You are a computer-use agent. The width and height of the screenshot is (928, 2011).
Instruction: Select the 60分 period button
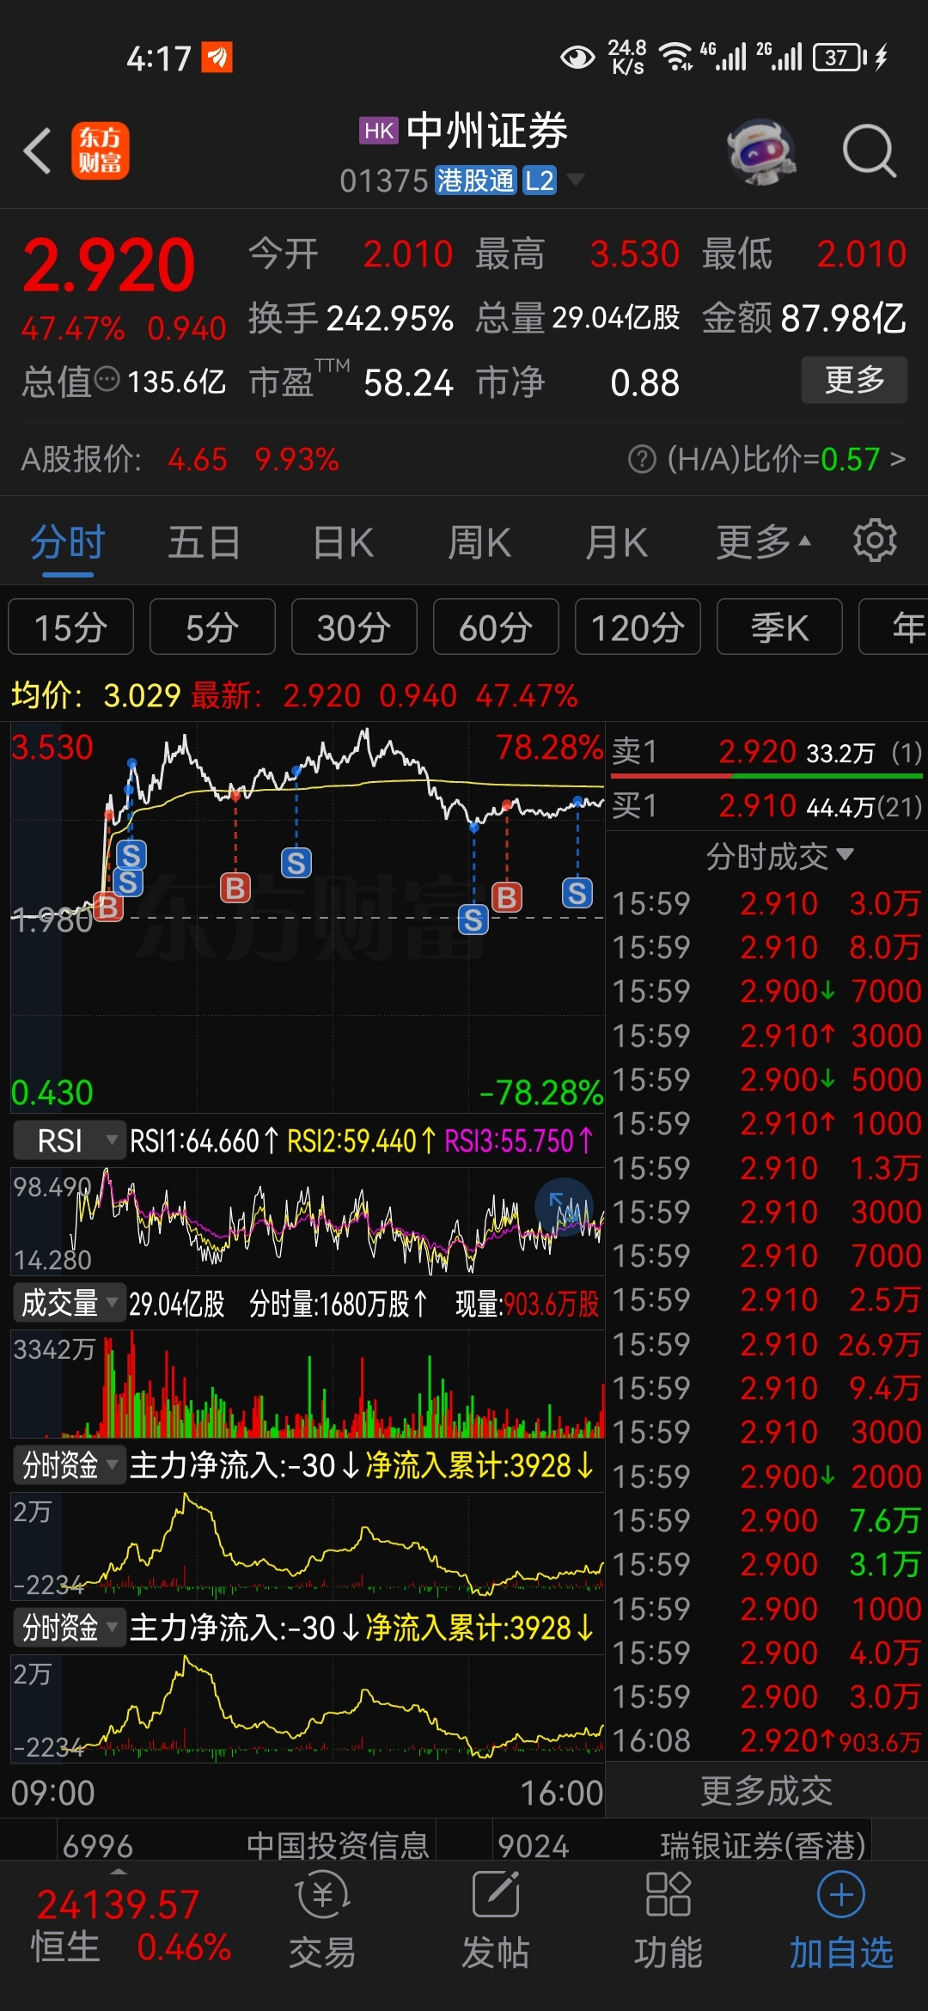(496, 627)
